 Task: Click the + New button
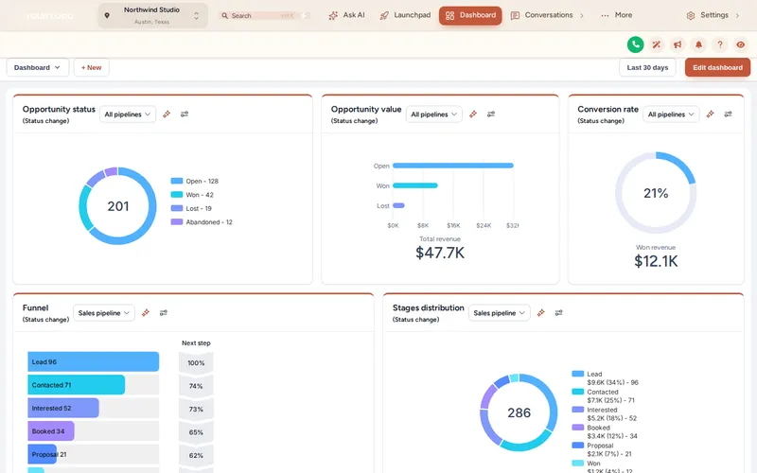coord(91,67)
